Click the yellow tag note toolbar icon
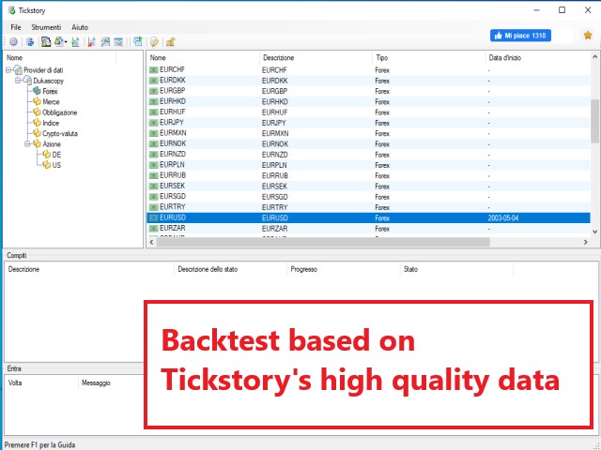Viewport: 601px width, 450px height. (x=154, y=42)
